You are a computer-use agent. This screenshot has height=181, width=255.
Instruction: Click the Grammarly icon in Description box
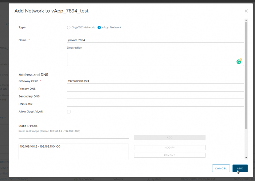pyautogui.click(x=239, y=61)
